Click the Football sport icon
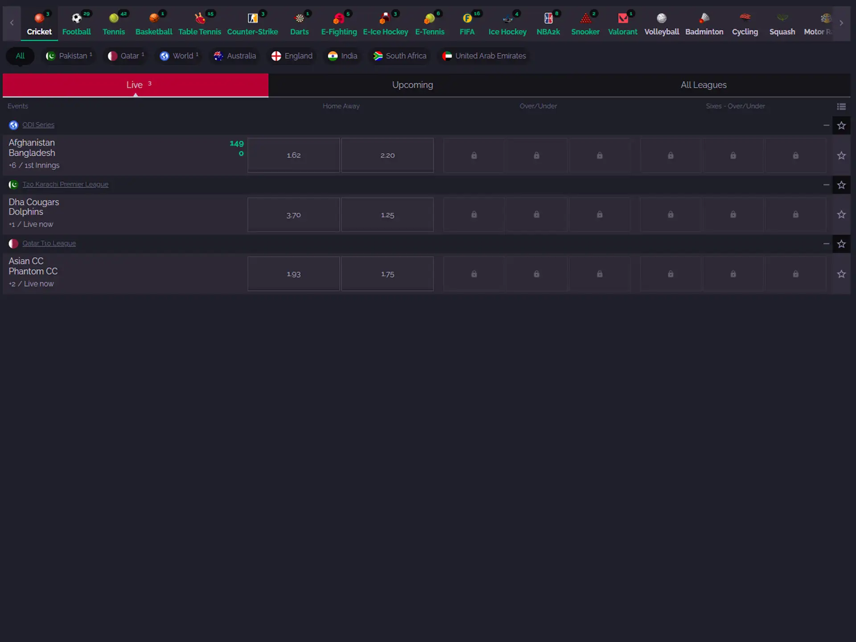Screen dimensions: 856x642 point(76,22)
